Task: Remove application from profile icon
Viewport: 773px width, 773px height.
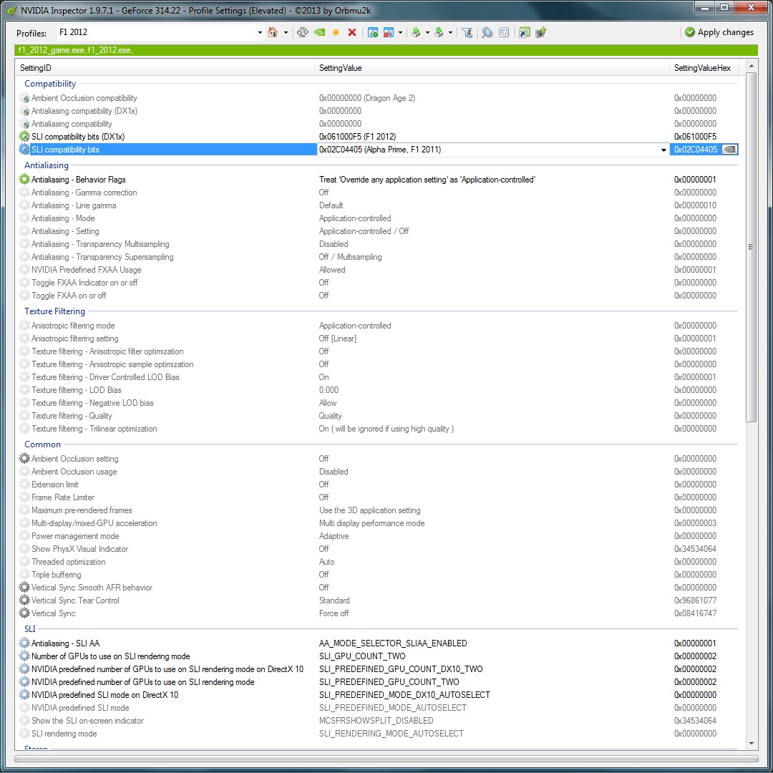Action: pos(389,32)
